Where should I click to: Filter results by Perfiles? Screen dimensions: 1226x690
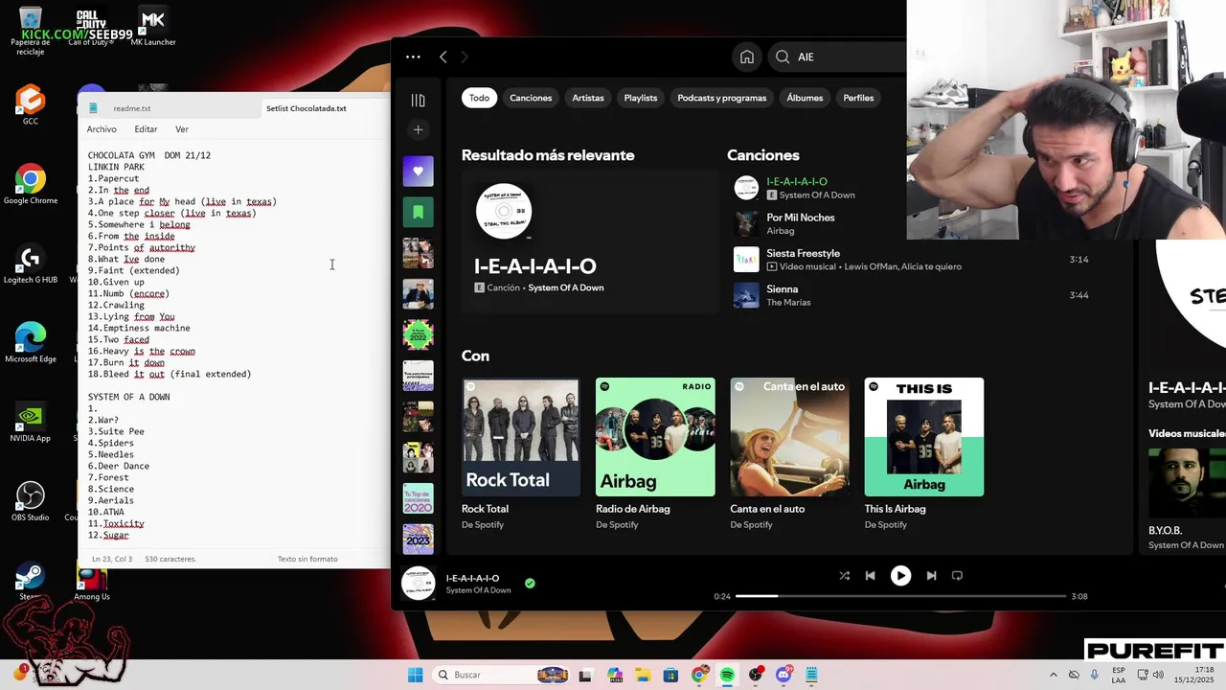[x=858, y=98]
